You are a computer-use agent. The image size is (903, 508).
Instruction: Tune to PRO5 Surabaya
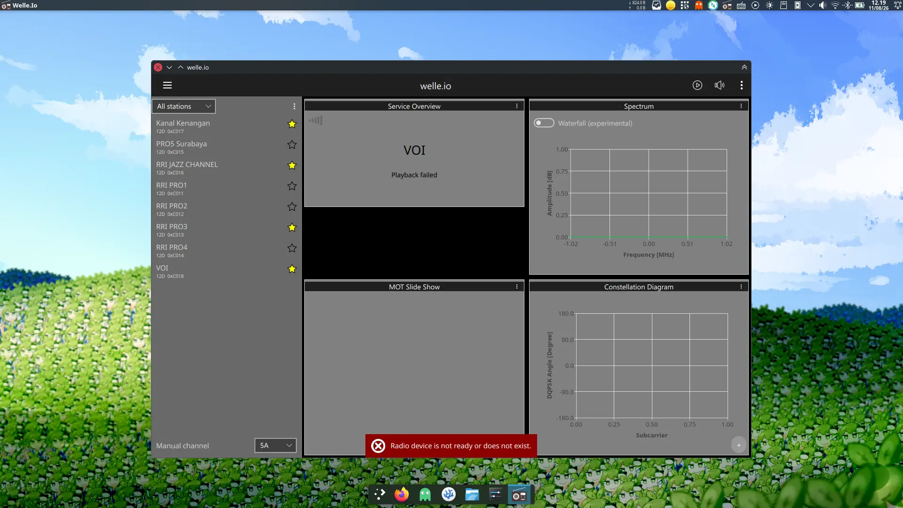coord(226,147)
